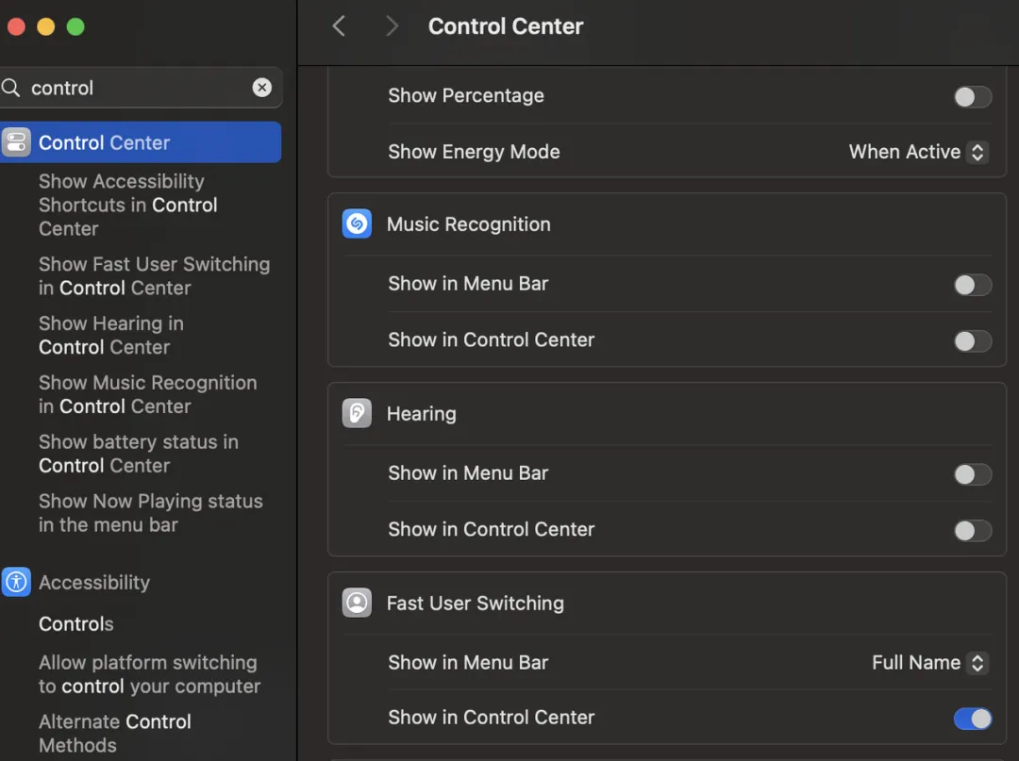Toggle Music Recognition Show in Menu Bar
Screen dimensions: 1019x761
click(x=972, y=285)
